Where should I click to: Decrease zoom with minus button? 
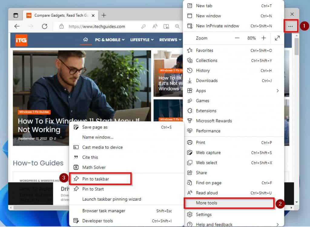[x=237, y=38]
